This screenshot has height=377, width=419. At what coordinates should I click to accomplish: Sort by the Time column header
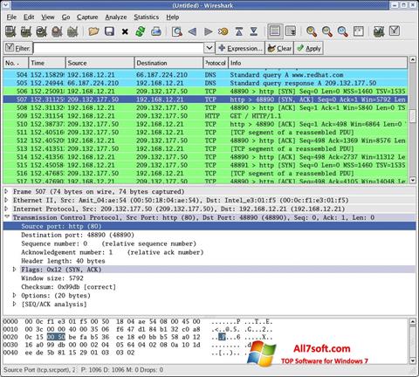47,63
